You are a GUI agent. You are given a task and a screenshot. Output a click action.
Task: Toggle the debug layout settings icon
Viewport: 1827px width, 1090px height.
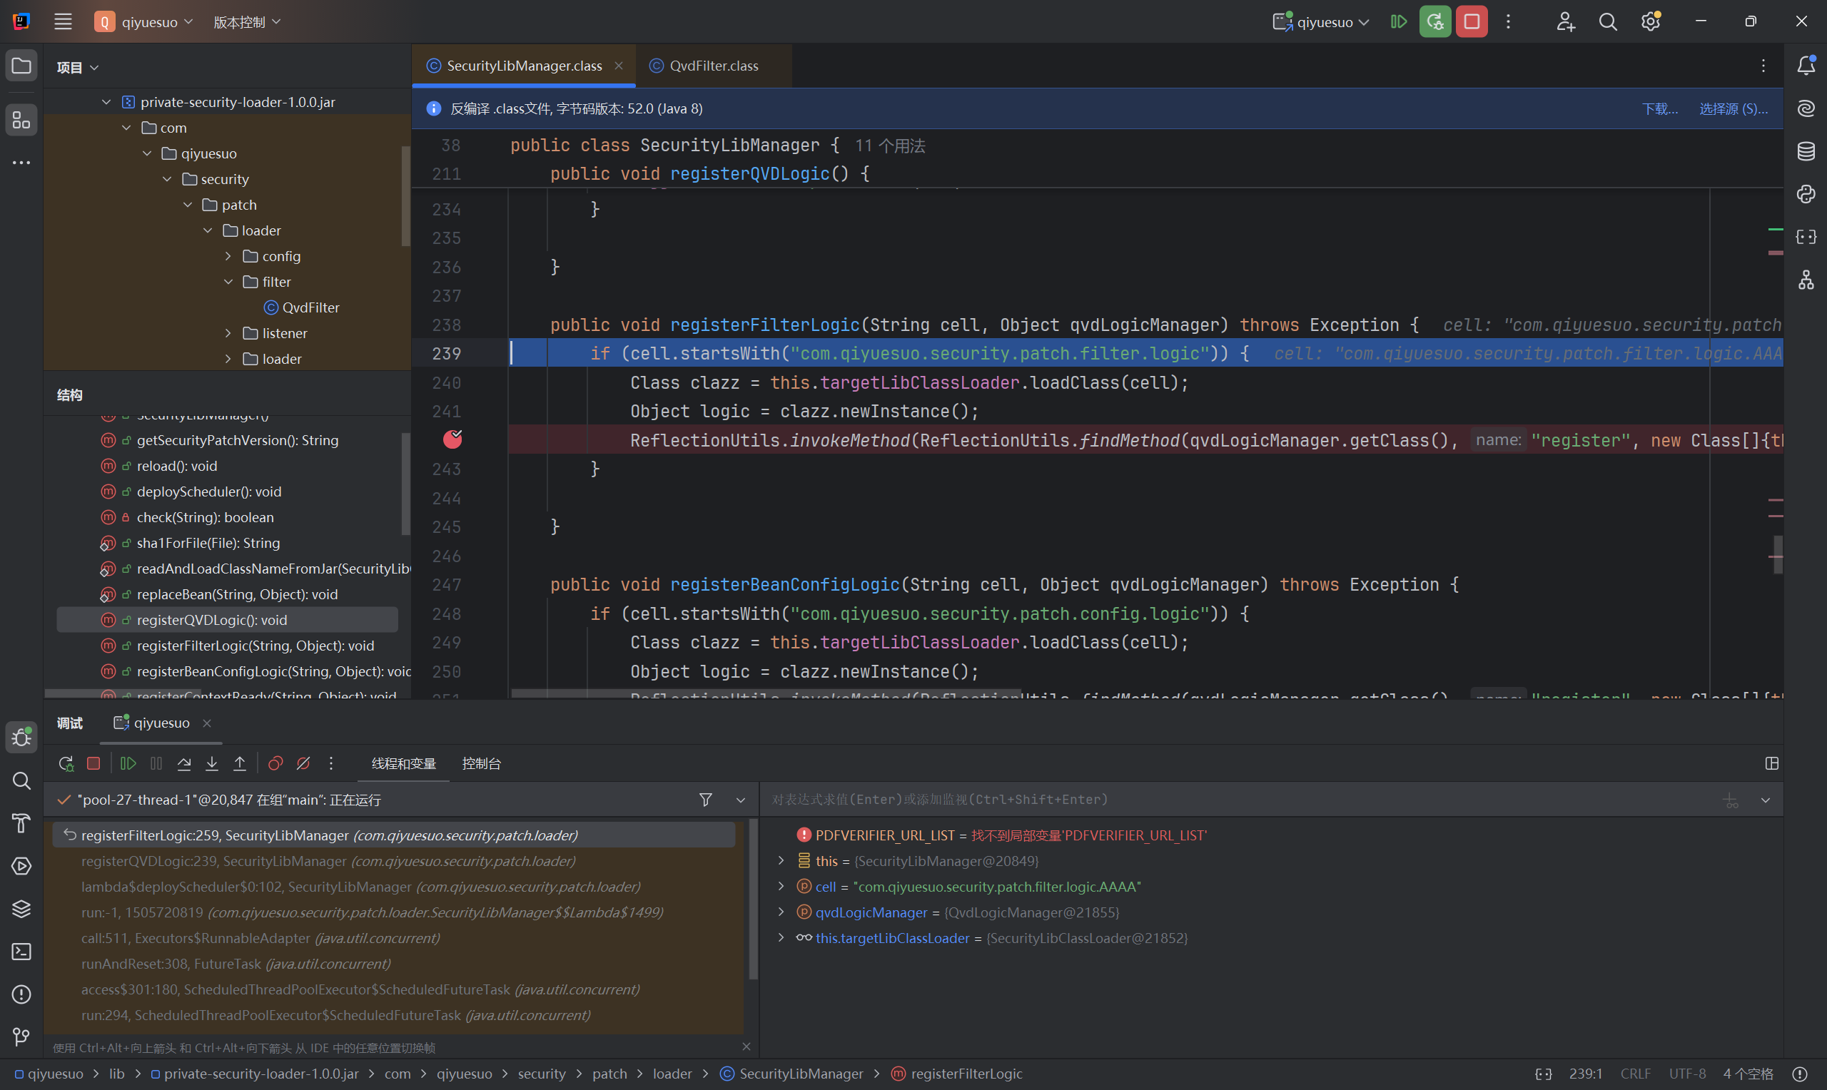[x=1771, y=763]
